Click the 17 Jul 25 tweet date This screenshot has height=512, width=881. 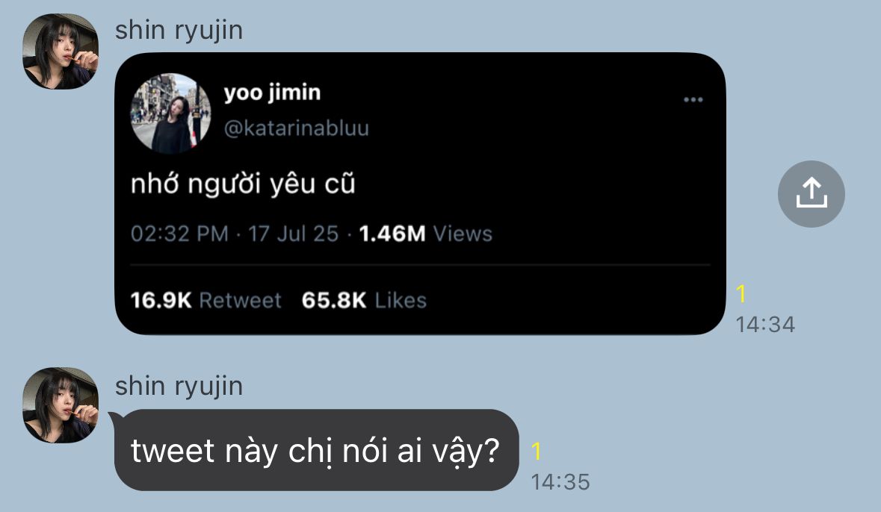click(x=293, y=234)
